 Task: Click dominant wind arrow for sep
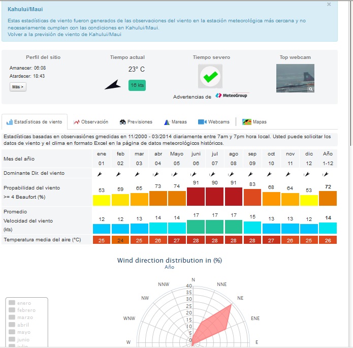(x=250, y=174)
